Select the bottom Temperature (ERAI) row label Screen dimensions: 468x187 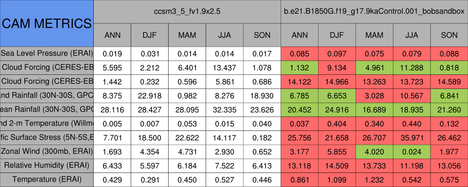coord(47,180)
